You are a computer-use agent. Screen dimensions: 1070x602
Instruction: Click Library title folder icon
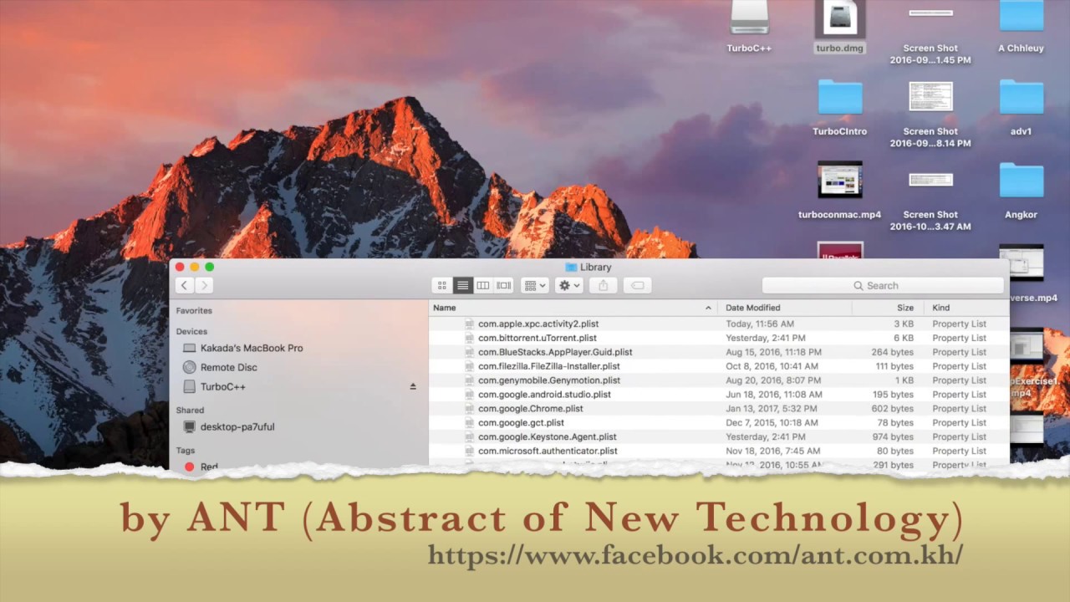coord(571,268)
